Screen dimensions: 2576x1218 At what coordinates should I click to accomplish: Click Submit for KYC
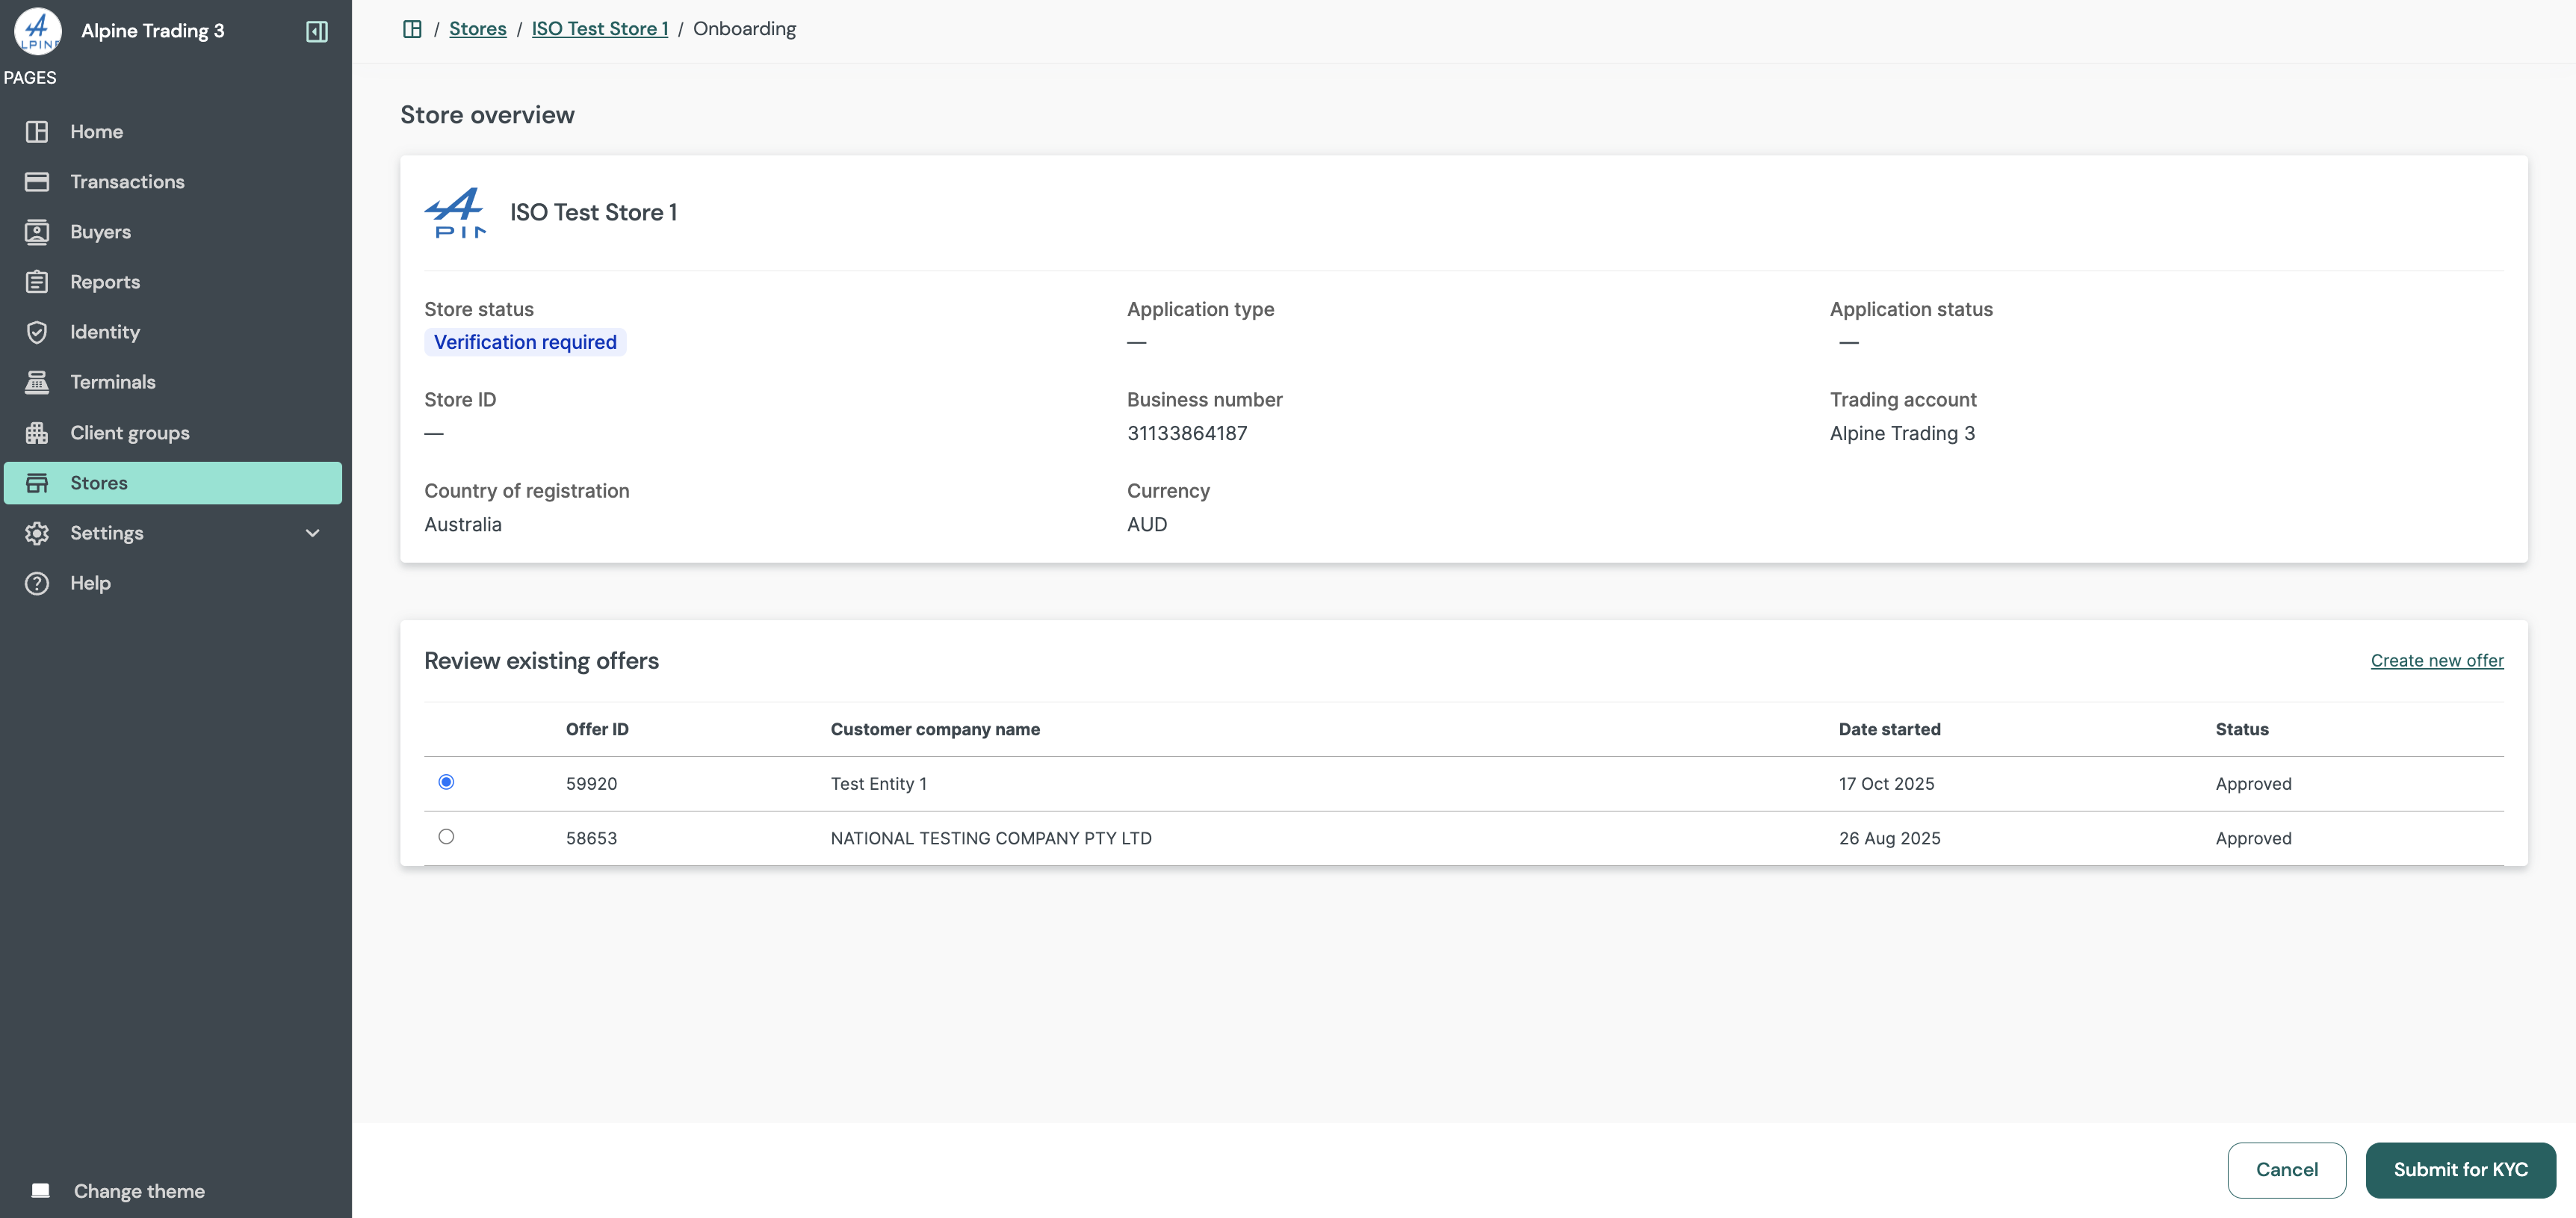2461,1169
